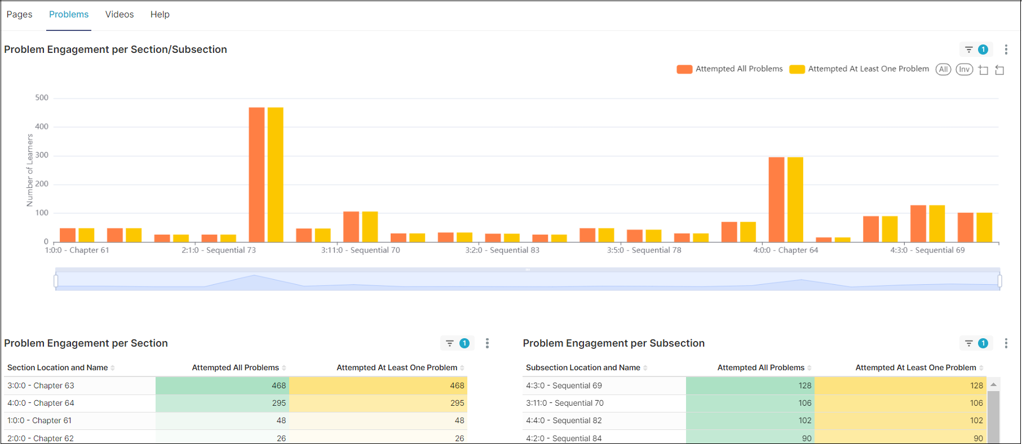Click the legend 'All' select button
The height and width of the screenshot is (444, 1022).
pos(943,69)
